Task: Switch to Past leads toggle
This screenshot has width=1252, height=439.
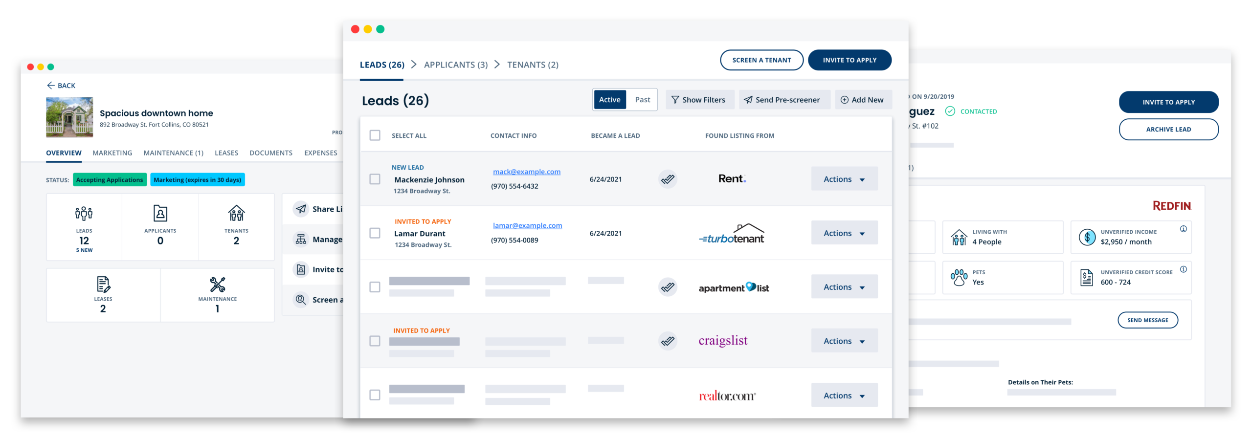Action: (642, 100)
